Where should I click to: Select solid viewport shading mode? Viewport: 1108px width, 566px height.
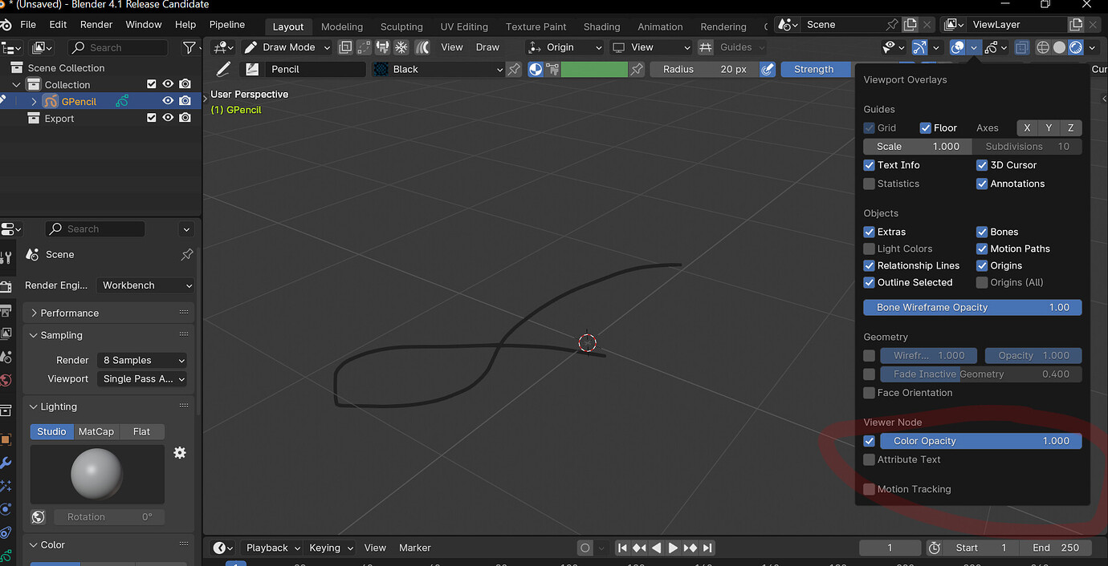pos(1059,47)
